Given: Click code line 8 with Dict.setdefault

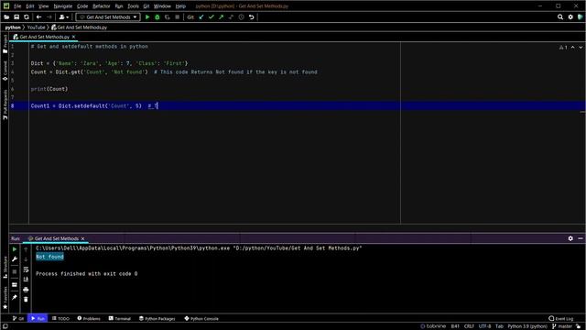Looking at the screenshot, I should 94,106.
